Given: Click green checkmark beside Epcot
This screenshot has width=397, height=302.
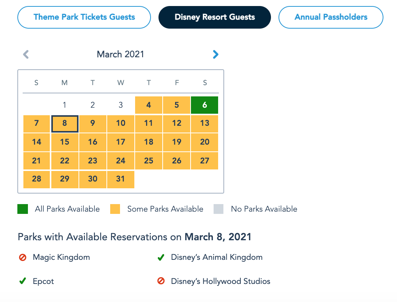Looking at the screenshot, I should click(x=23, y=281).
